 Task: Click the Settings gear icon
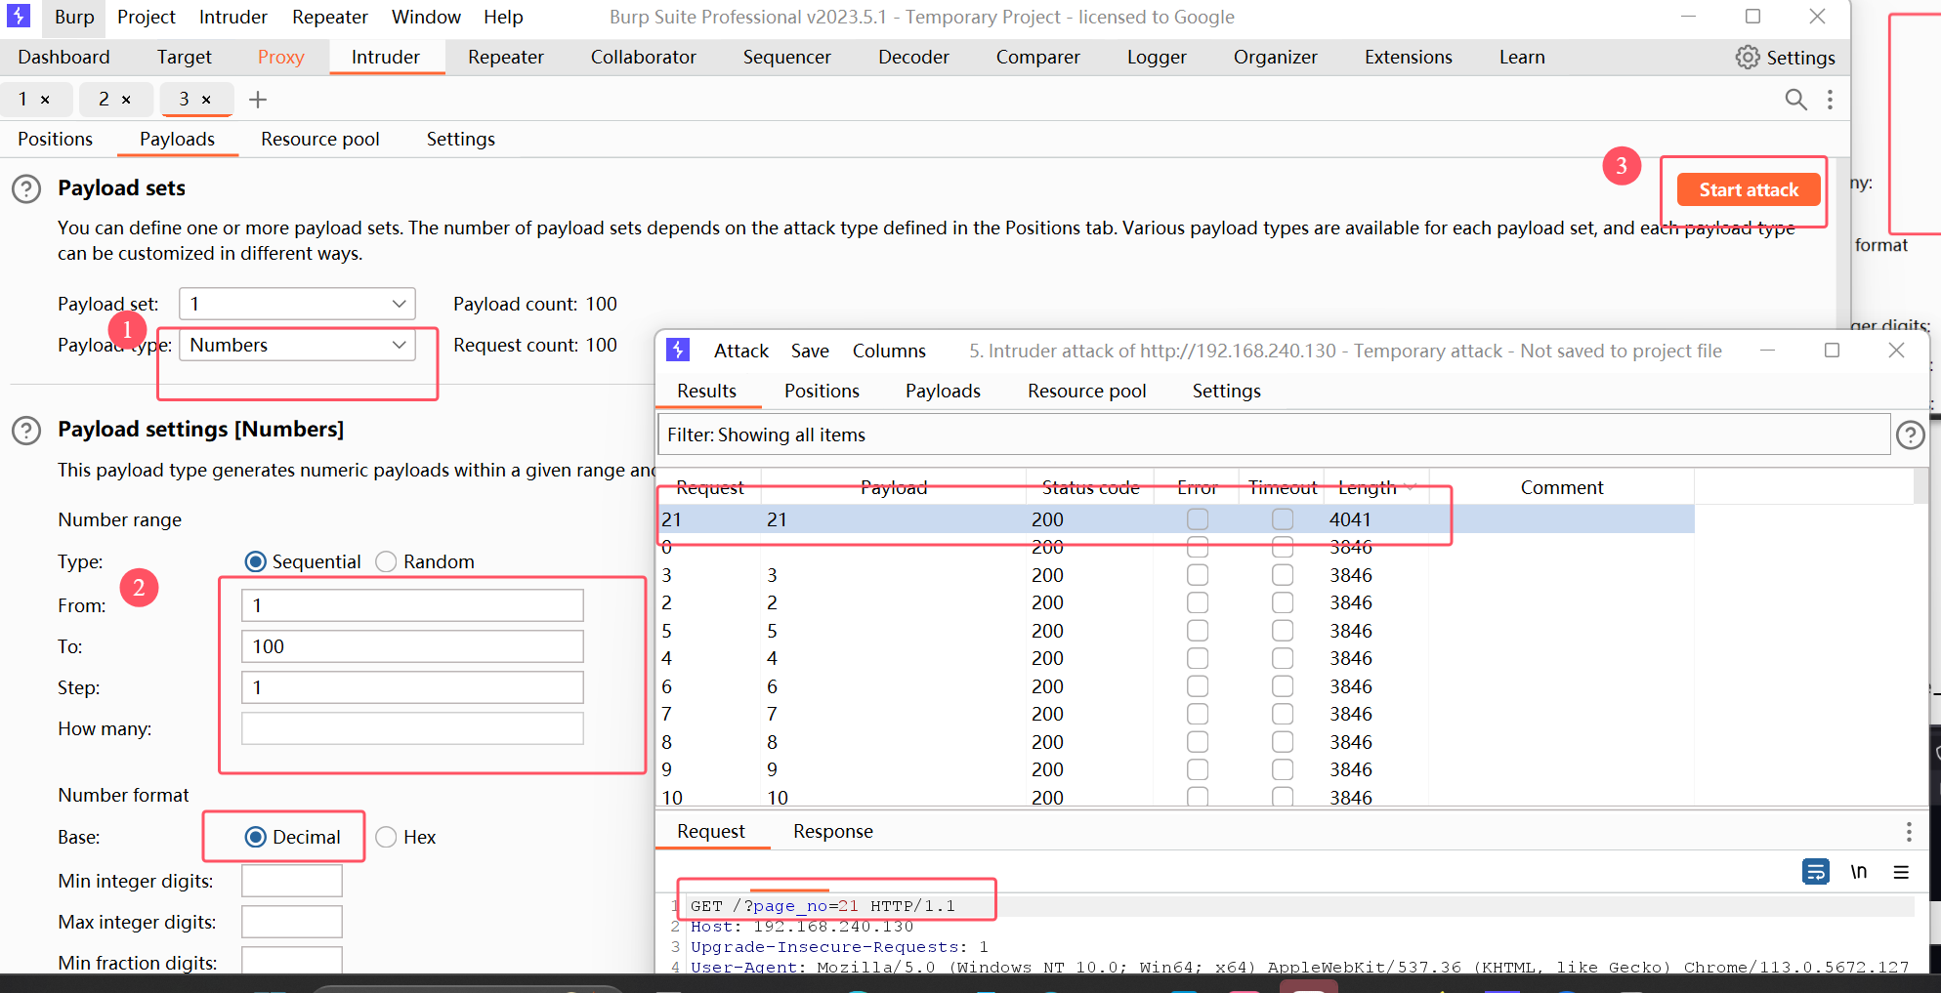tap(1747, 58)
